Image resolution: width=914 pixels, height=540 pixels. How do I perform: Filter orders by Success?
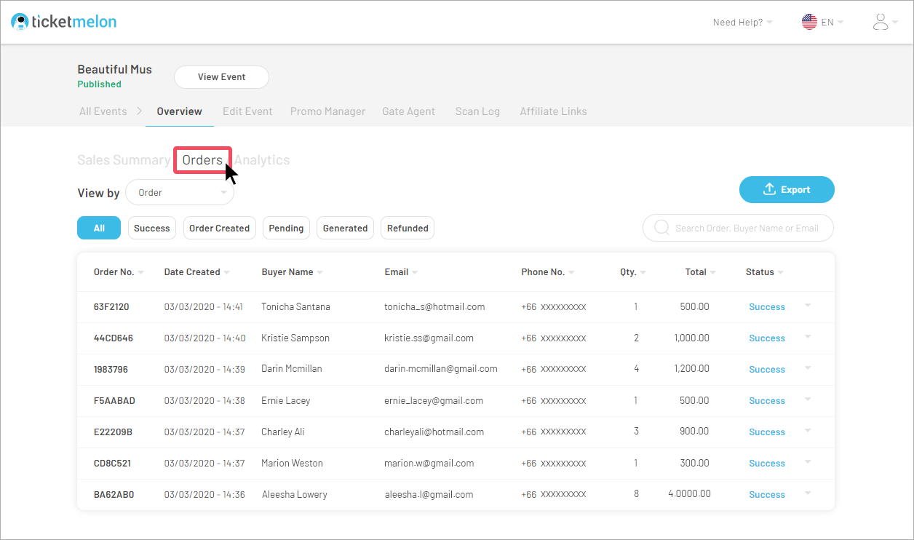(x=152, y=228)
